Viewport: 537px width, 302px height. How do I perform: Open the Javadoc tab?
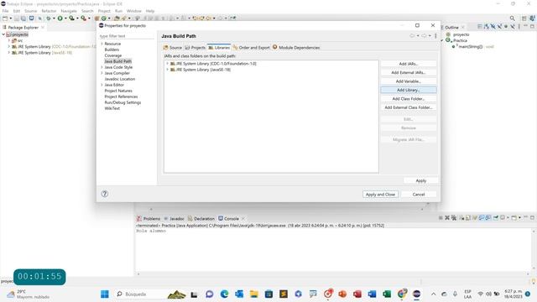tap(174, 218)
